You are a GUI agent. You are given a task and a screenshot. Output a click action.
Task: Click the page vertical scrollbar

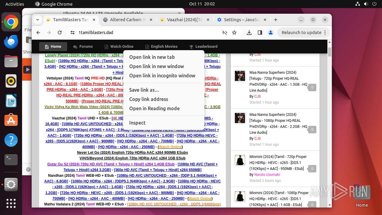point(329,52)
